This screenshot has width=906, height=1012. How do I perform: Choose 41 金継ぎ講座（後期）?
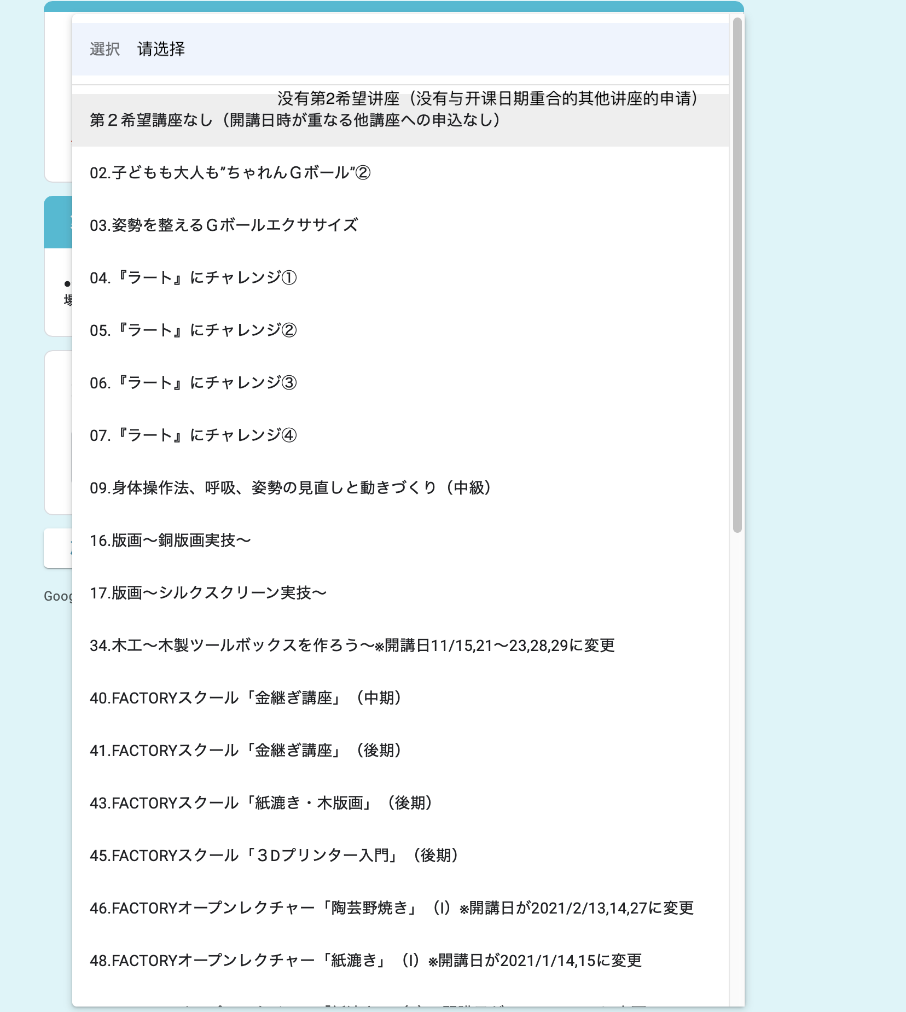[246, 751]
